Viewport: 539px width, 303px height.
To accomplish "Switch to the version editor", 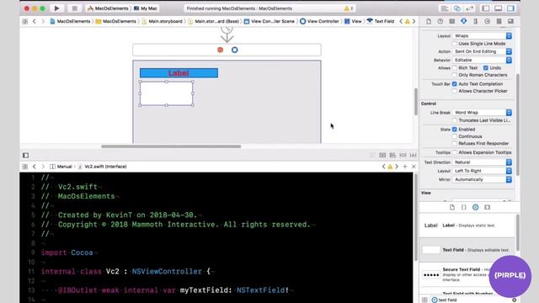I will 470,8.
